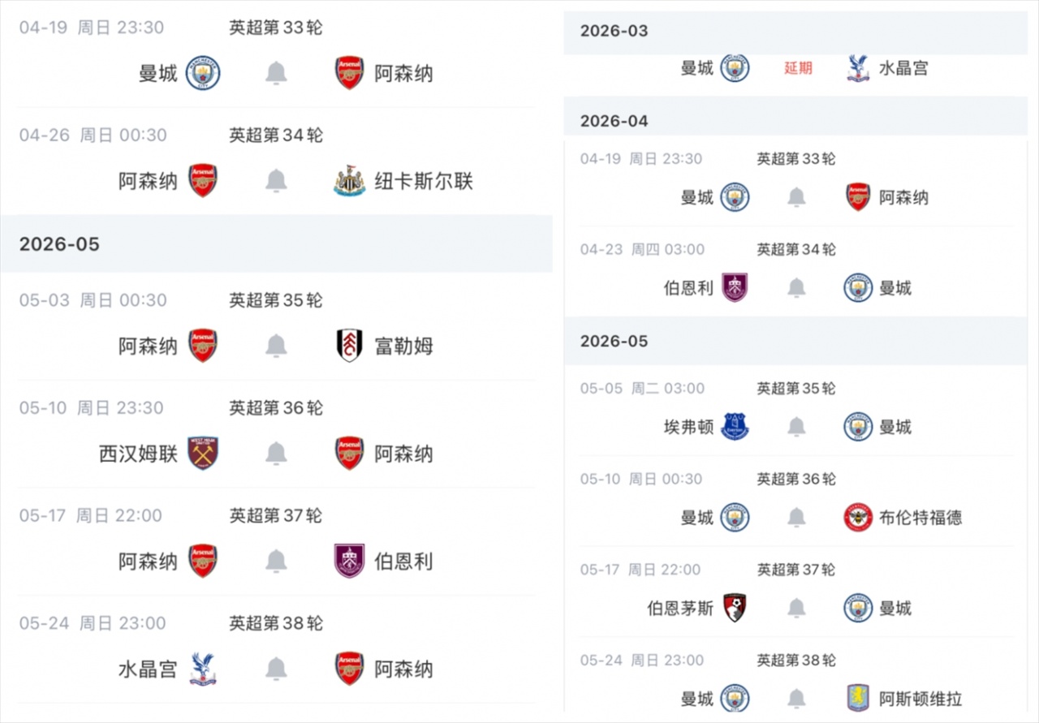Viewport: 1039px width, 723px height.
Task: Toggle reminder bell for Man City vs Arsenal, left panel
Action: 276,73
